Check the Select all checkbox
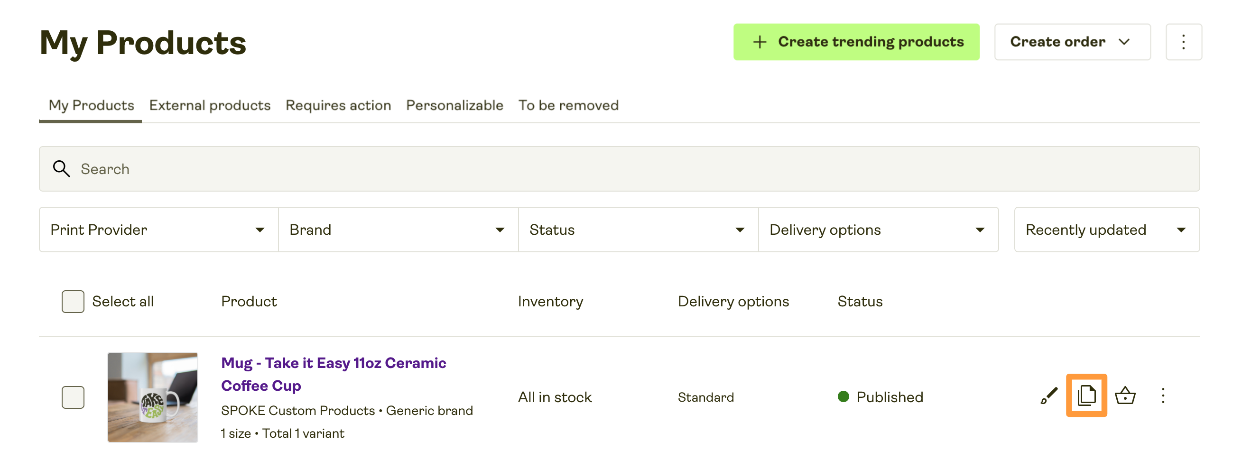Viewport: 1242px width, 451px height. point(72,301)
